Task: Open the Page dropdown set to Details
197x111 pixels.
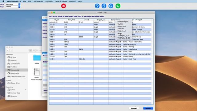Action: pyautogui.click(x=13, y=7)
